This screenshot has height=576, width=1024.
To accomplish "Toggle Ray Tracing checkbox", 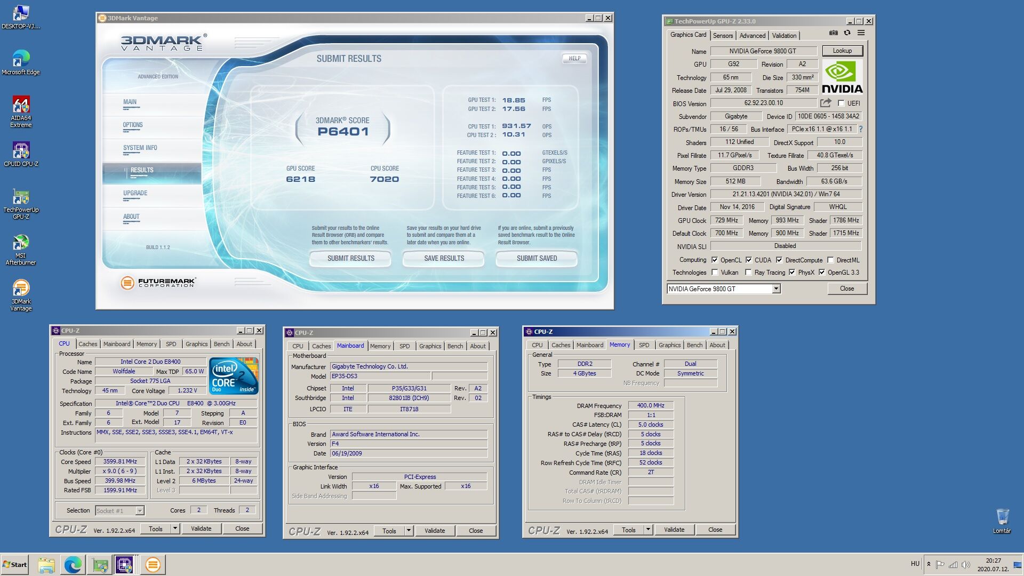I will pyautogui.click(x=748, y=272).
